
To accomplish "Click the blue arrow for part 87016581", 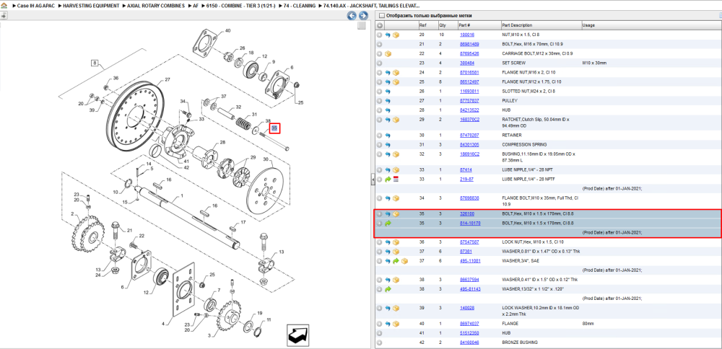I will coord(388,72).
